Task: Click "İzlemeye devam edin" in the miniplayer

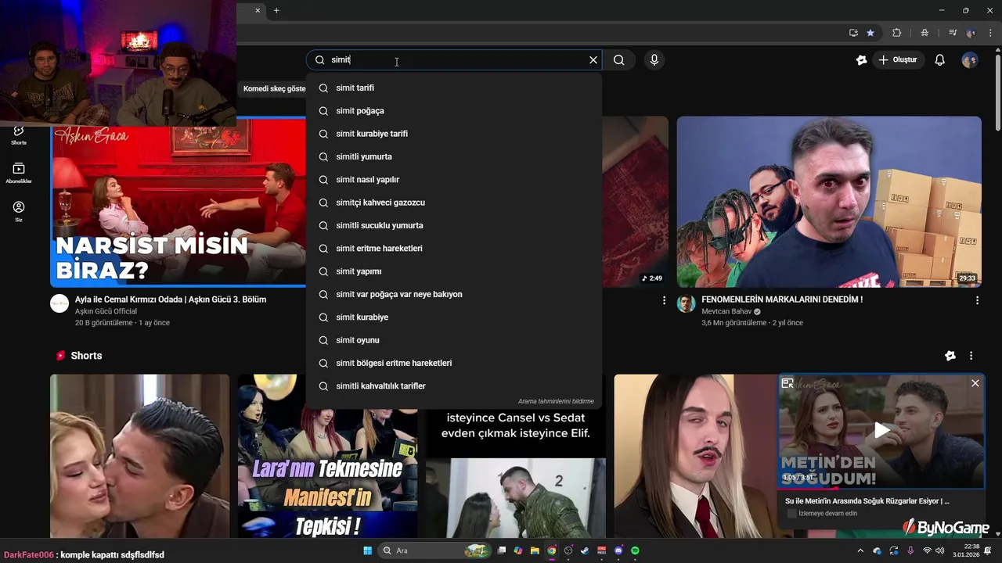Action: (828, 514)
